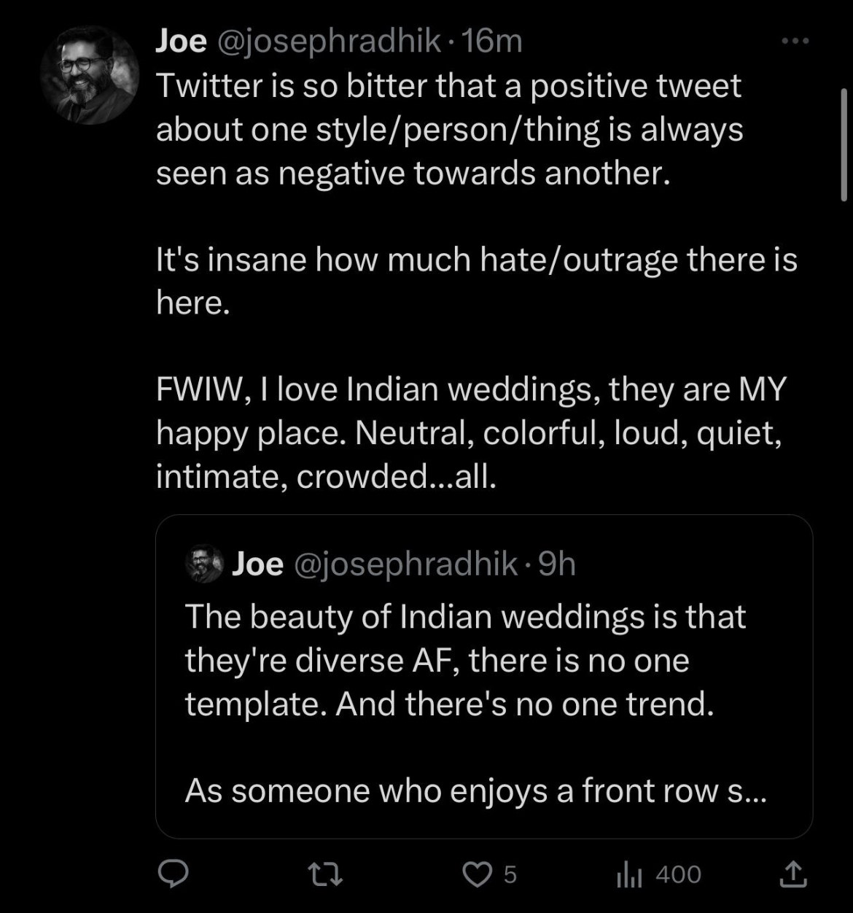Repost the tweet using the retweet icon

(x=325, y=874)
